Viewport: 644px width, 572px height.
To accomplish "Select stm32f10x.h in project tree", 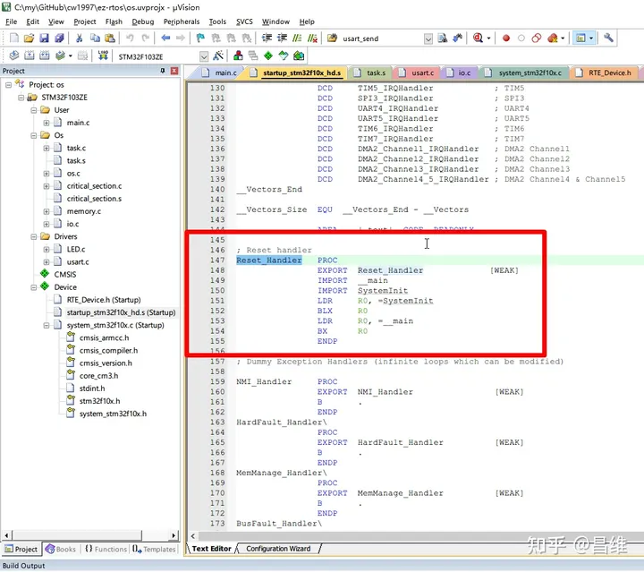I will pyautogui.click(x=99, y=401).
